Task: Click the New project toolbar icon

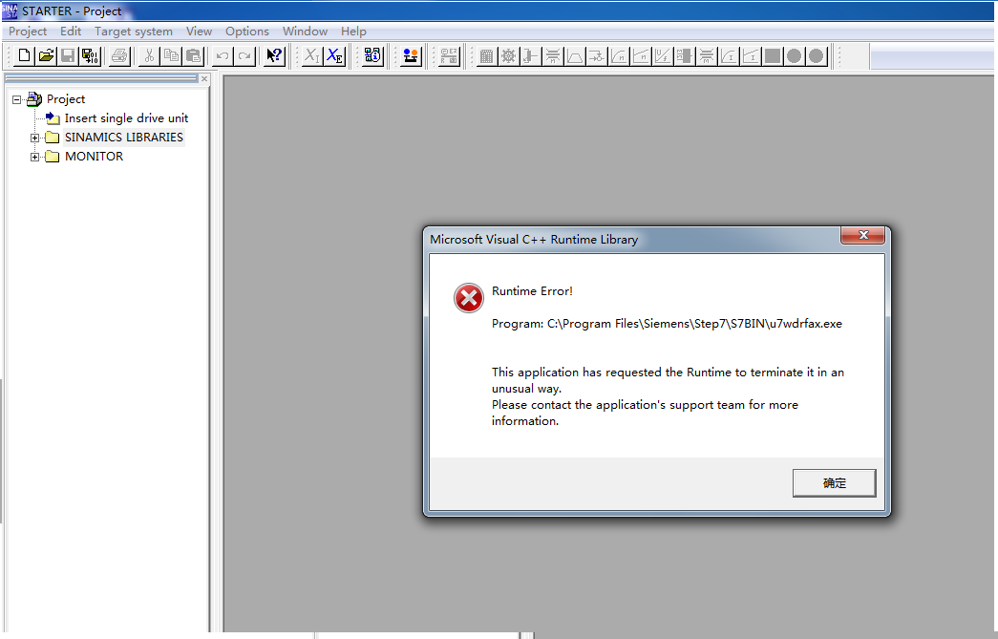Action: tap(25, 55)
